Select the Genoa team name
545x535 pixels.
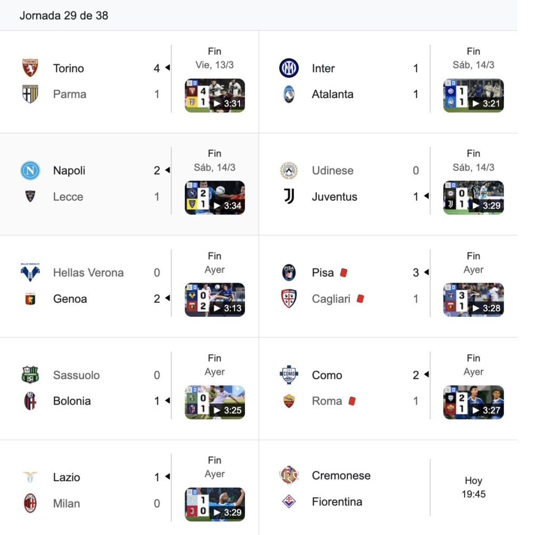tap(70, 299)
